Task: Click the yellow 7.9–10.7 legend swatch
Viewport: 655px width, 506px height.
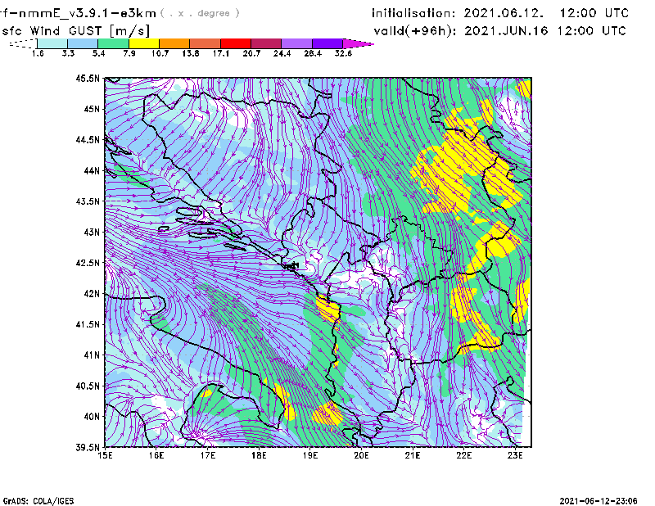Action: [x=144, y=43]
